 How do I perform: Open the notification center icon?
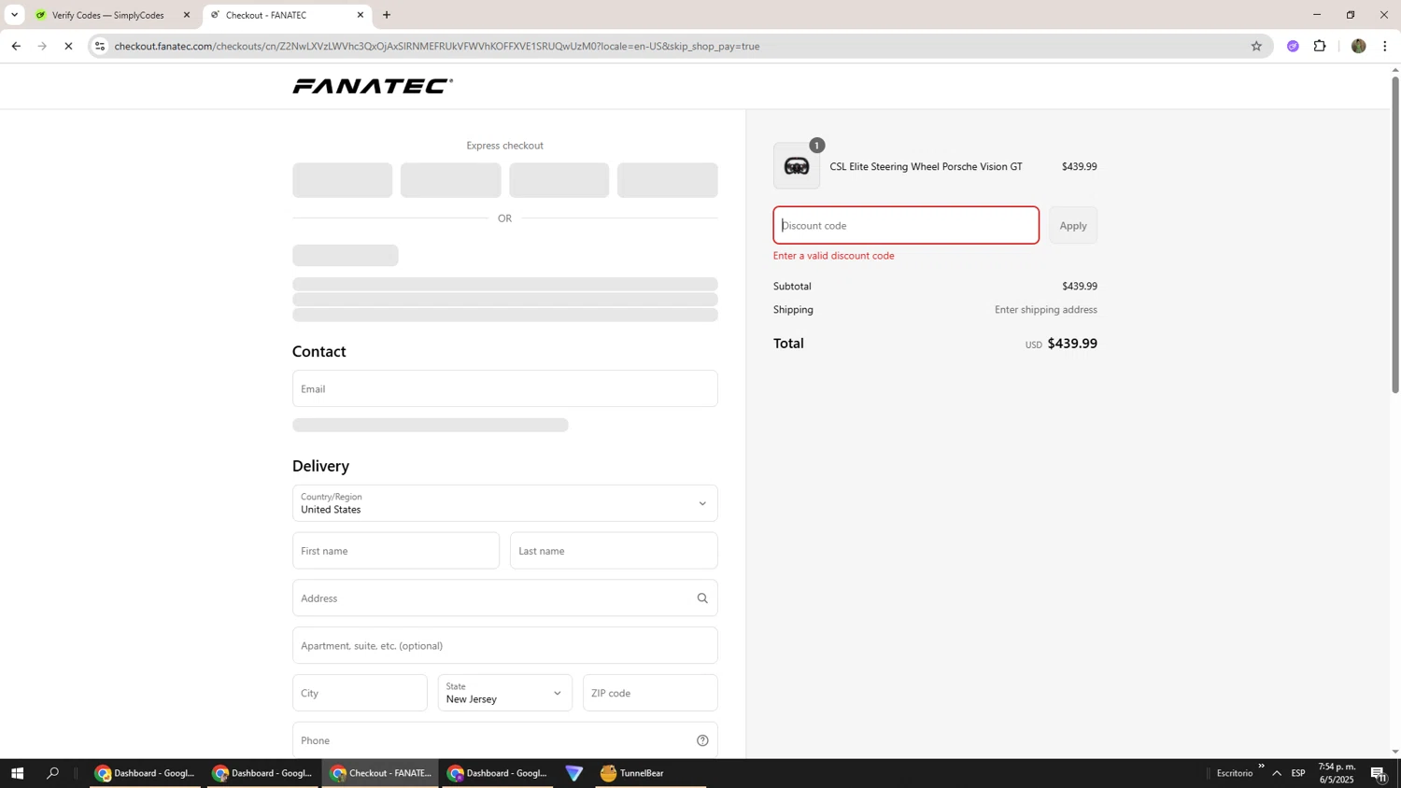[x=1379, y=773]
